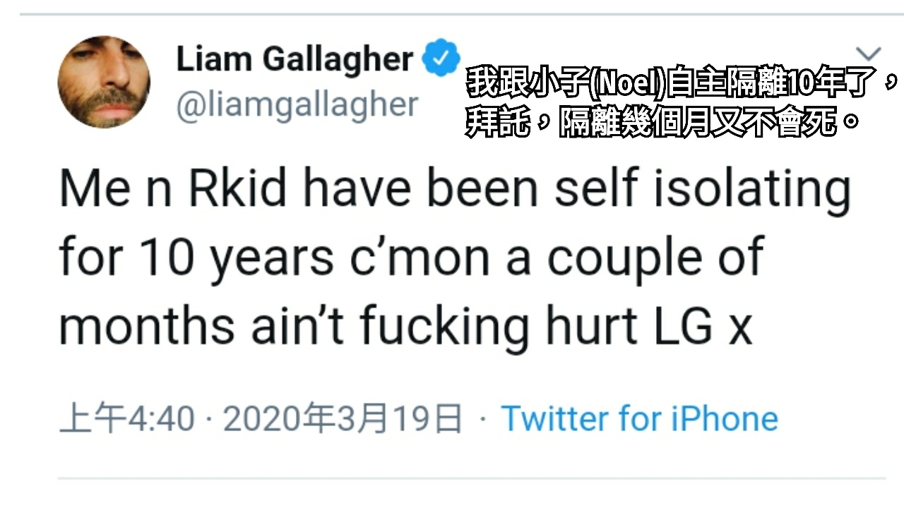Viewport: 904px width, 508px height.
Task: Click the blue verified badge icon
Action: (441, 59)
